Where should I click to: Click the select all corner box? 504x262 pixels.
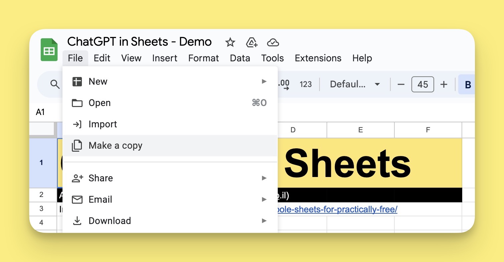click(x=43, y=130)
